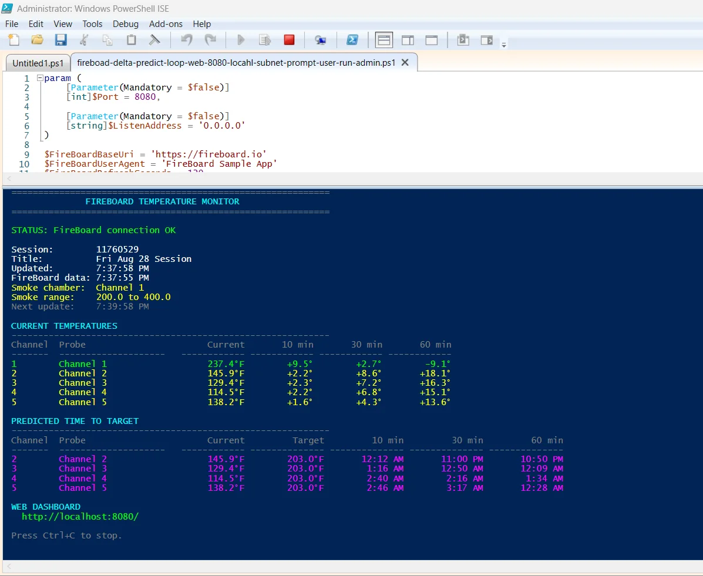Click the Copy toolbar icon
The width and height of the screenshot is (703, 576).
point(107,40)
